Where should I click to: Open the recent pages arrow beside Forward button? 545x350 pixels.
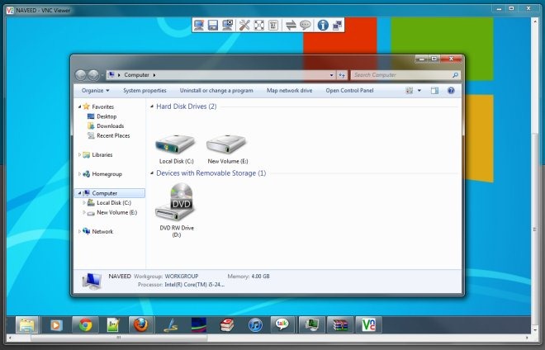102,75
